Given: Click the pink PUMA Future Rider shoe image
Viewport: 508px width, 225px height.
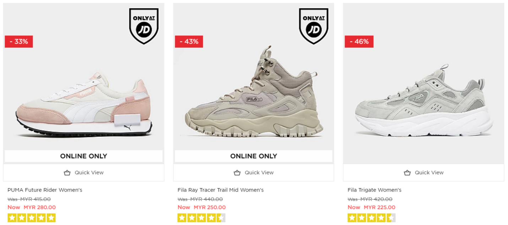Looking at the screenshot, I should (84, 106).
